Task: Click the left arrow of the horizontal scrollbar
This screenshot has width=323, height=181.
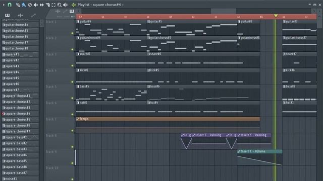Action: click(x=79, y=11)
